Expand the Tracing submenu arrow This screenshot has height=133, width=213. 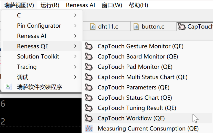click(x=75, y=67)
